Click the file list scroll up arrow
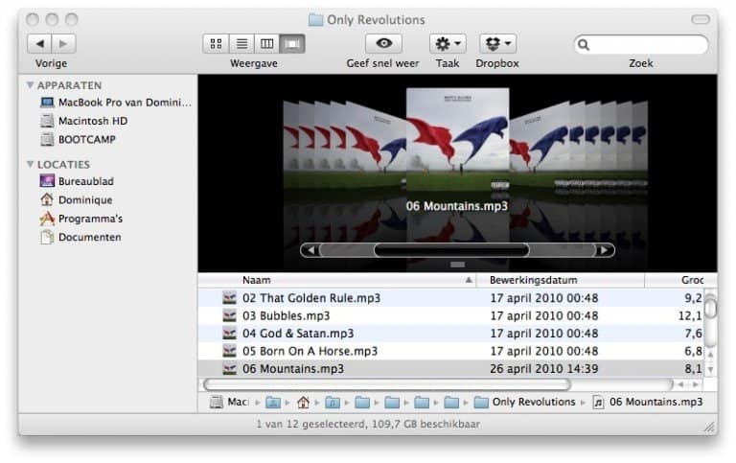This screenshot has width=736, height=463. tap(711, 355)
